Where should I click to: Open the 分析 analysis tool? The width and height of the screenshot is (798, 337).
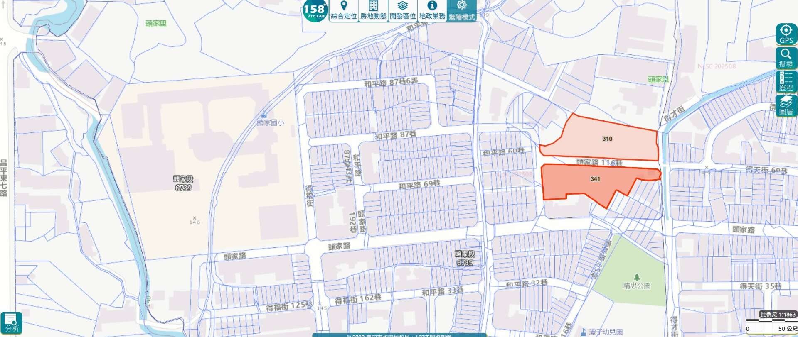coord(12,323)
